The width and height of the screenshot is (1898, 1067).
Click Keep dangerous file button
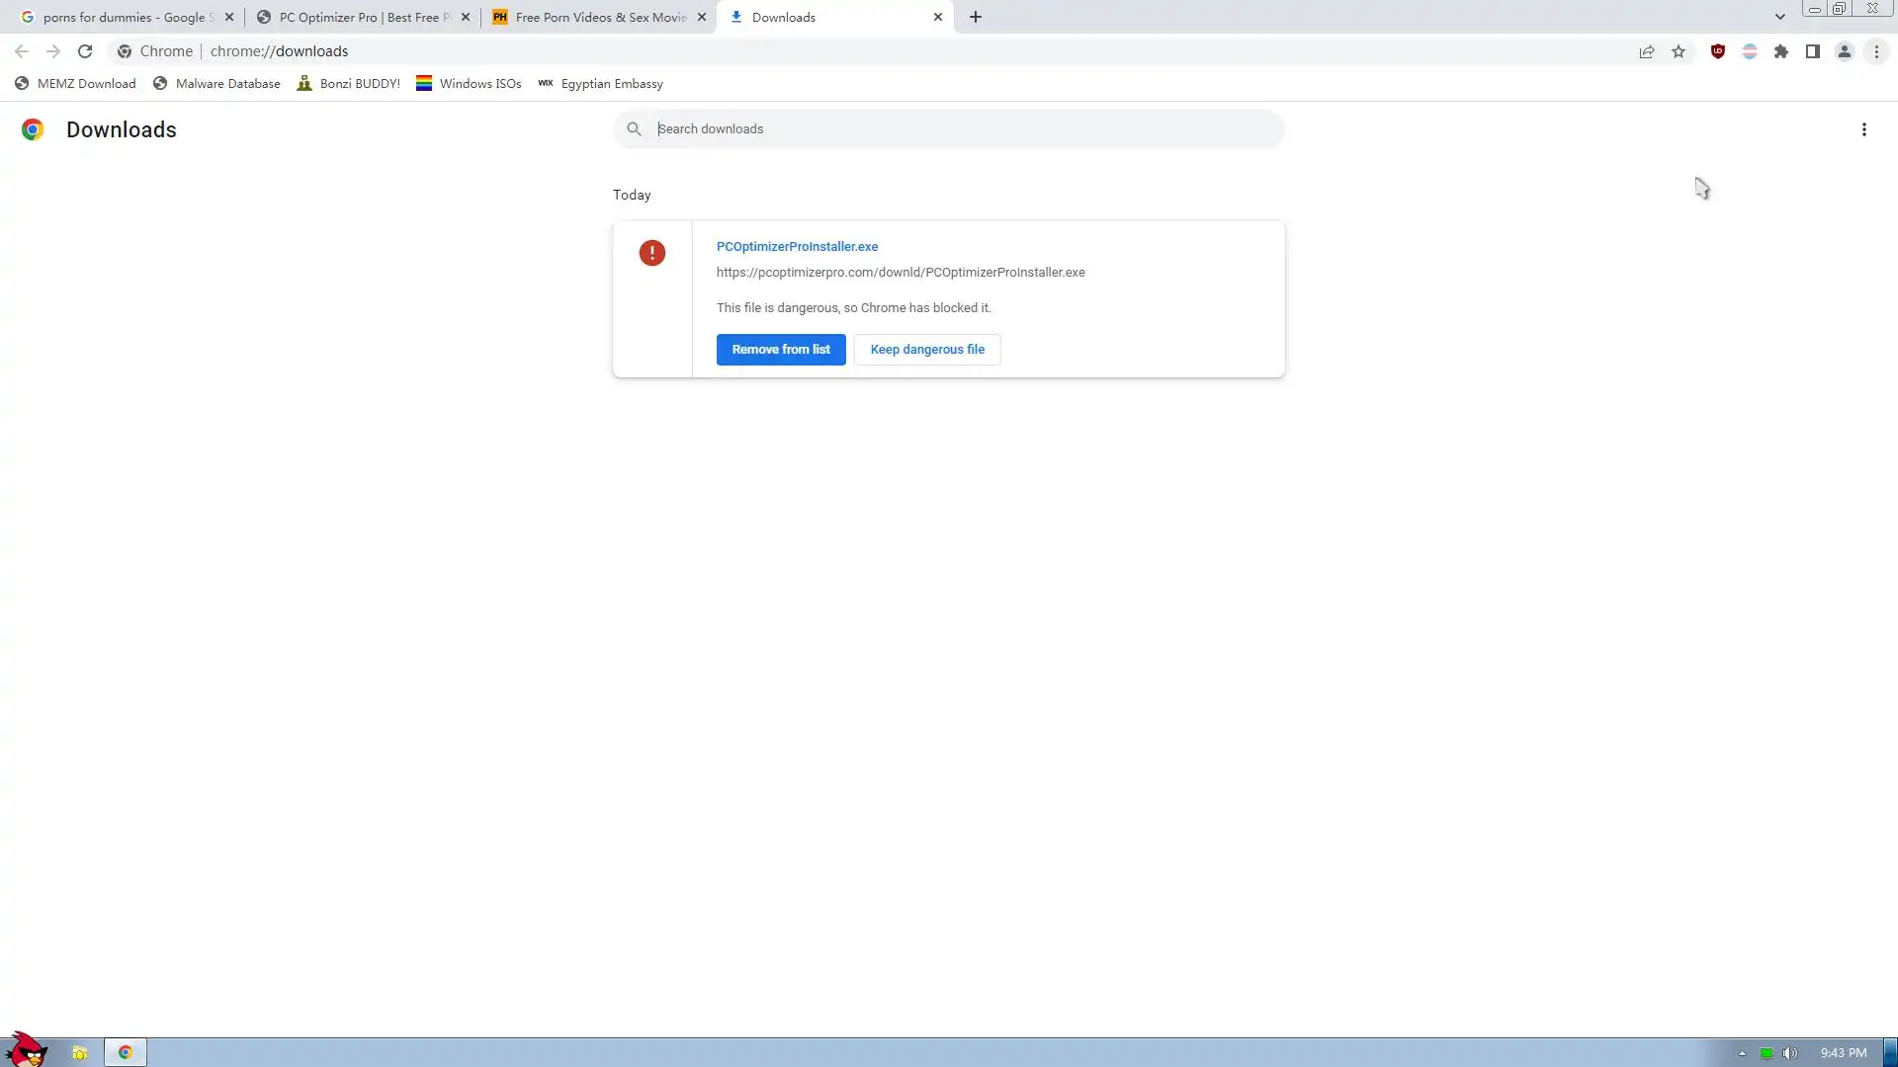click(x=926, y=350)
